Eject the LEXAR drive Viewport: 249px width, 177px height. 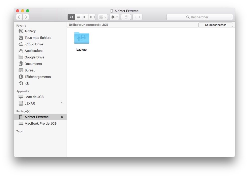click(x=62, y=103)
